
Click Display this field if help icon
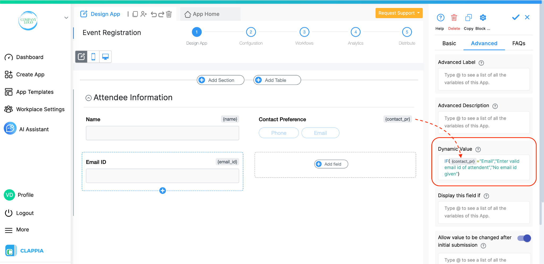pyautogui.click(x=486, y=196)
